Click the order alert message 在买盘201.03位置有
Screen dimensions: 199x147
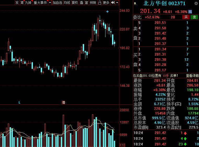(x=147, y=76)
